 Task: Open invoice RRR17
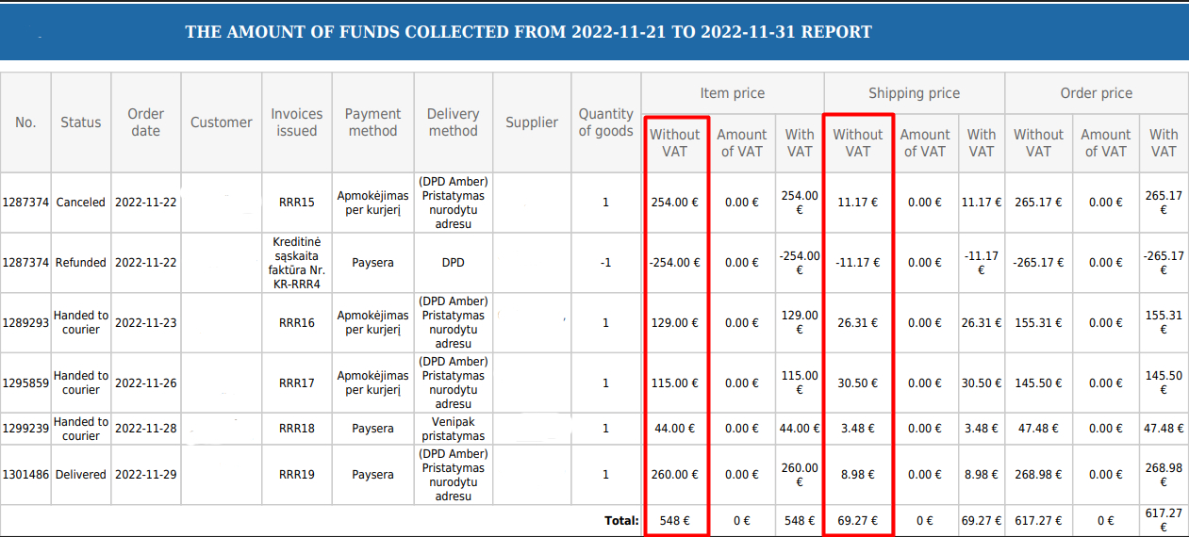coord(297,383)
